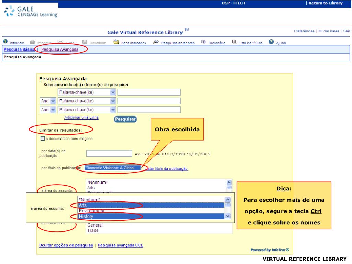Open the second Palavra-chave(ke) index dropdown
Image resolution: width=352 pixels, height=264 pixels.
[x=87, y=101]
